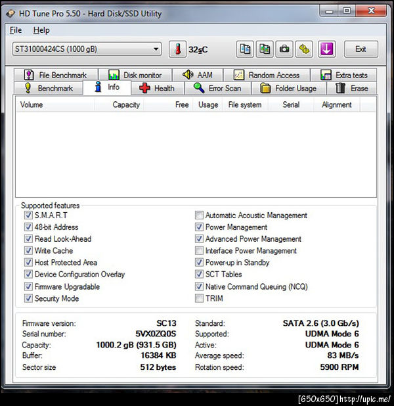Close the HD Tune Pro window
Screen dimensions: 394x406
point(371,11)
